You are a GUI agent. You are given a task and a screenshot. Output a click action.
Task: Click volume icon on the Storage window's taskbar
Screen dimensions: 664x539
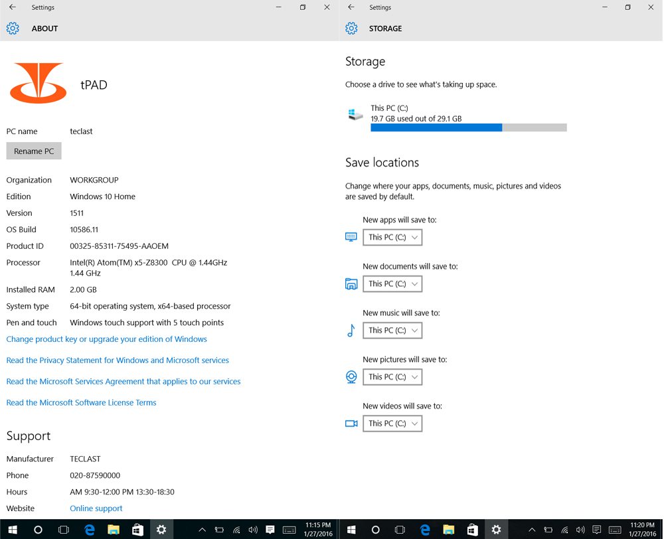coord(580,530)
